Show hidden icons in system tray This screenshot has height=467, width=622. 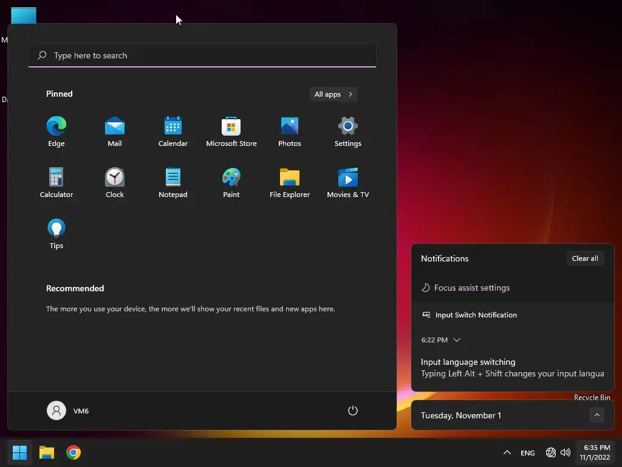(x=507, y=452)
